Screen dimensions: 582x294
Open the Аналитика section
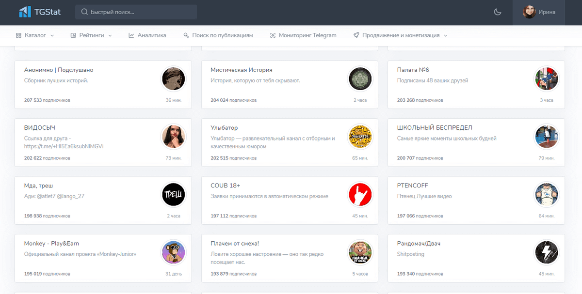click(x=147, y=35)
